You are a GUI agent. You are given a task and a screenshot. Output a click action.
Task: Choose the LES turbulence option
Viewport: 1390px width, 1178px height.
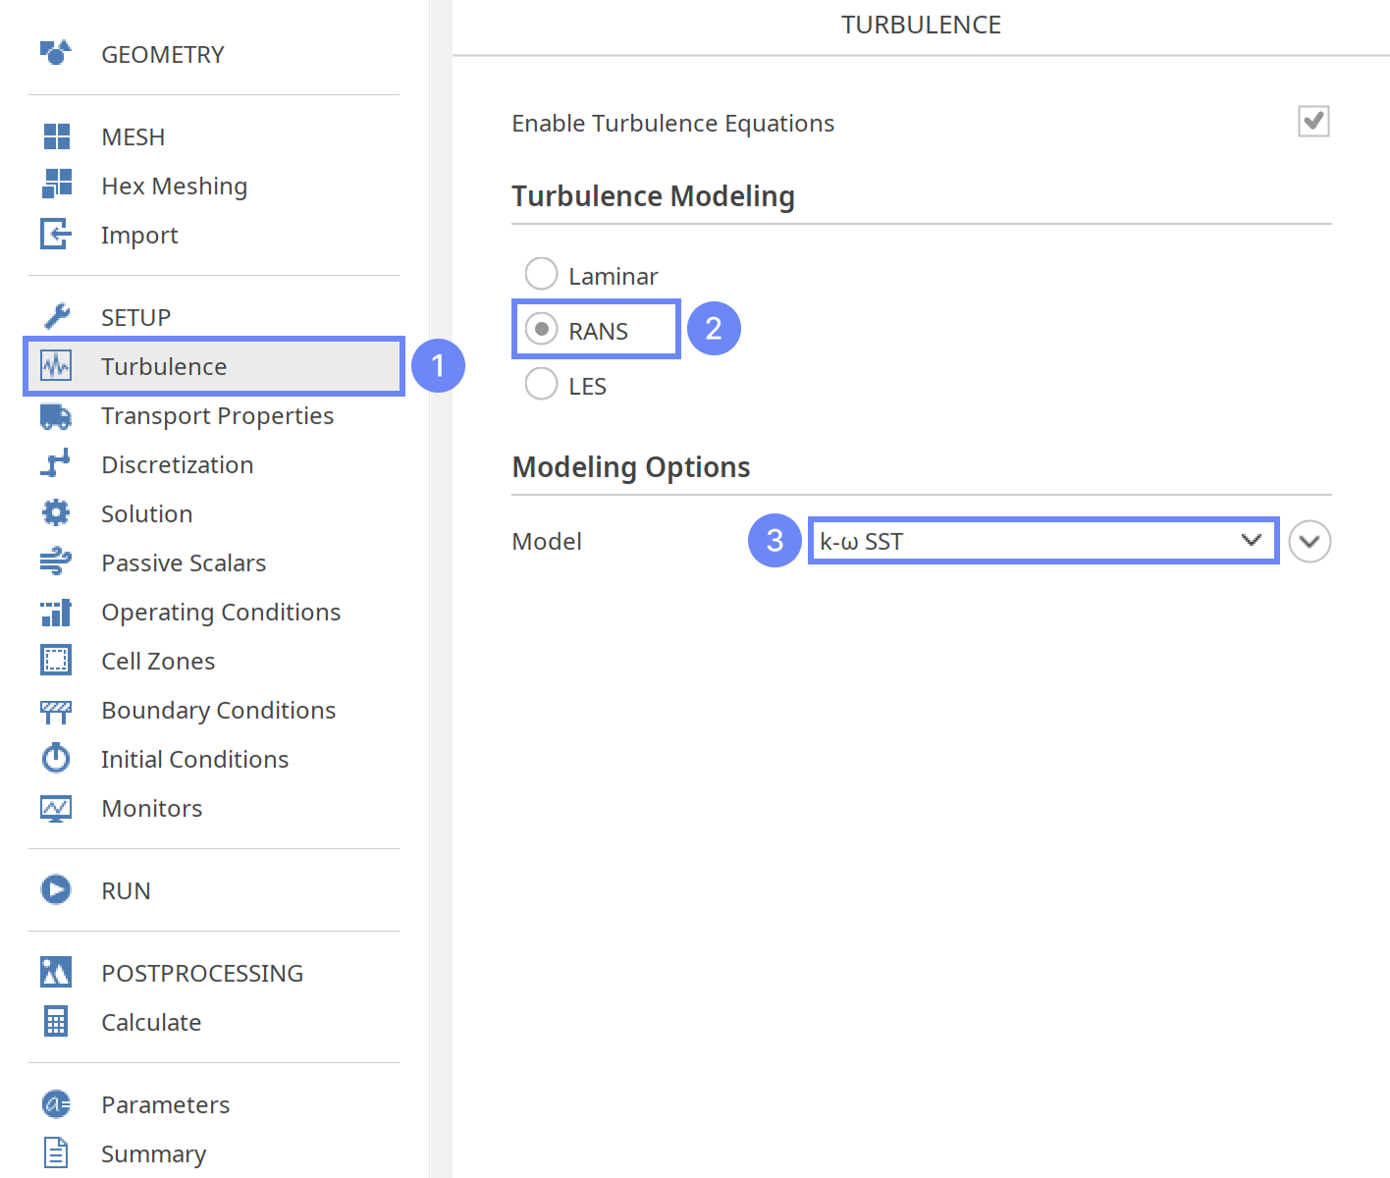tap(541, 384)
